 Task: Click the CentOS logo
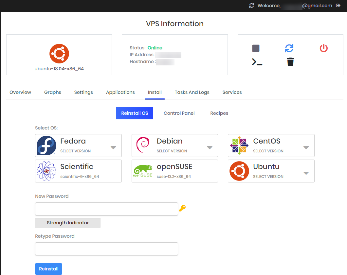coord(239,146)
